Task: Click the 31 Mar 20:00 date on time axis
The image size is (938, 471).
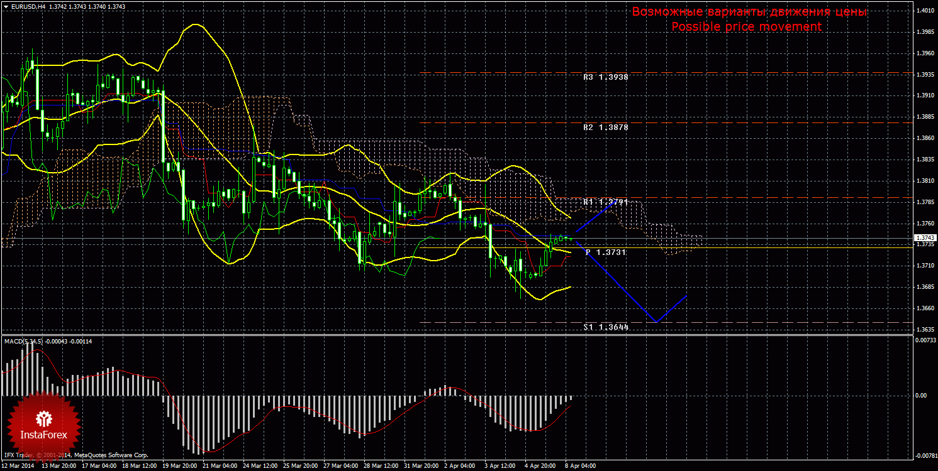Action: click(x=422, y=467)
